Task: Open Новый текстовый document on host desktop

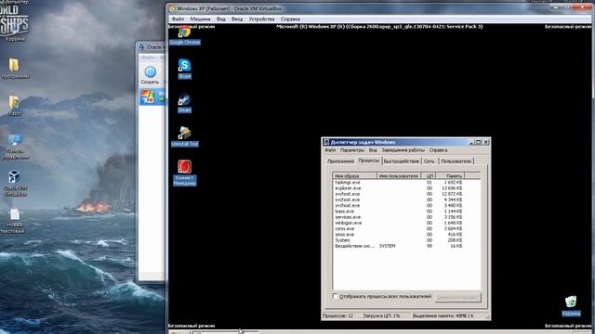Action: pyautogui.click(x=15, y=221)
